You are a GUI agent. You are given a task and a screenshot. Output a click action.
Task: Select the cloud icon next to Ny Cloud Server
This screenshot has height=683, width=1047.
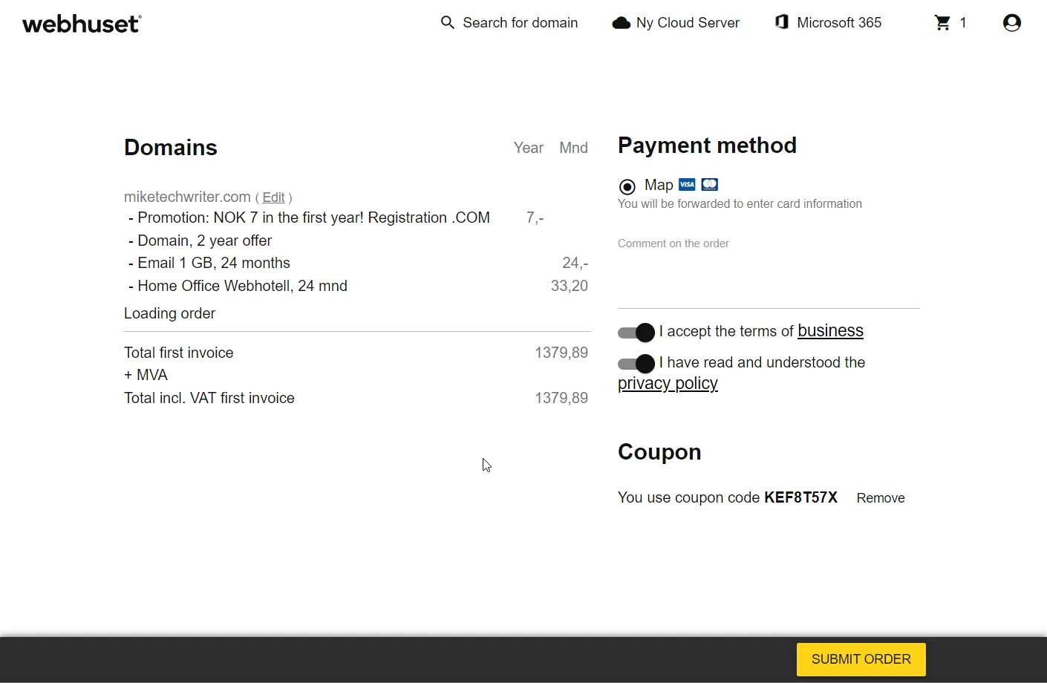621,22
